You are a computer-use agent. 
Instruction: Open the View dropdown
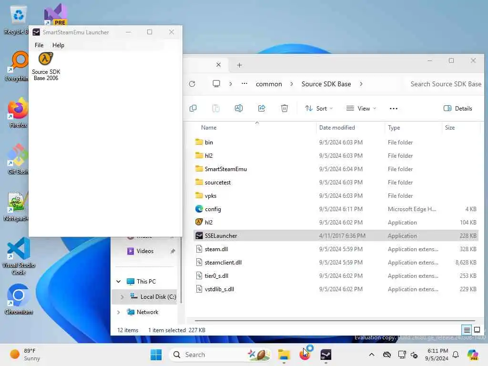361,108
